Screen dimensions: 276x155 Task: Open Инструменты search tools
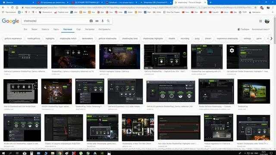[104, 29]
